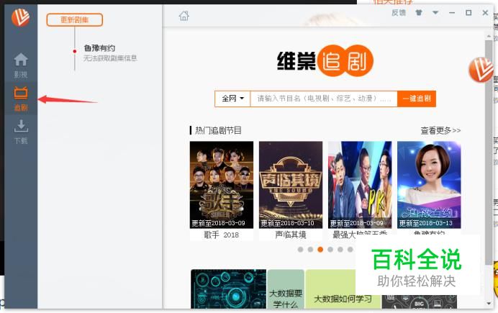The height and width of the screenshot is (313, 498).
Task: Click the 反馈 feedback link
Action: pos(399,13)
